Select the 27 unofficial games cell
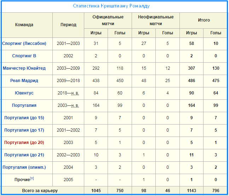 tap(144, 44)
